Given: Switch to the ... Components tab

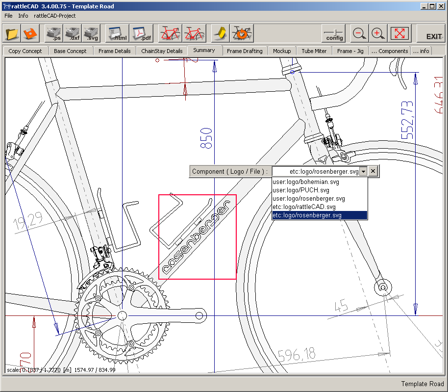Looking at the screenshot, I should click(x=390, y=51).
